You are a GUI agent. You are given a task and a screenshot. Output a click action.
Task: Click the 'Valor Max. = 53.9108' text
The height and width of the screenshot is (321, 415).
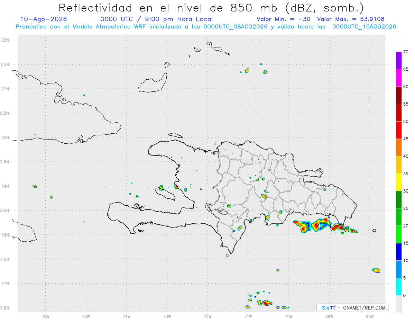[351, 19]
